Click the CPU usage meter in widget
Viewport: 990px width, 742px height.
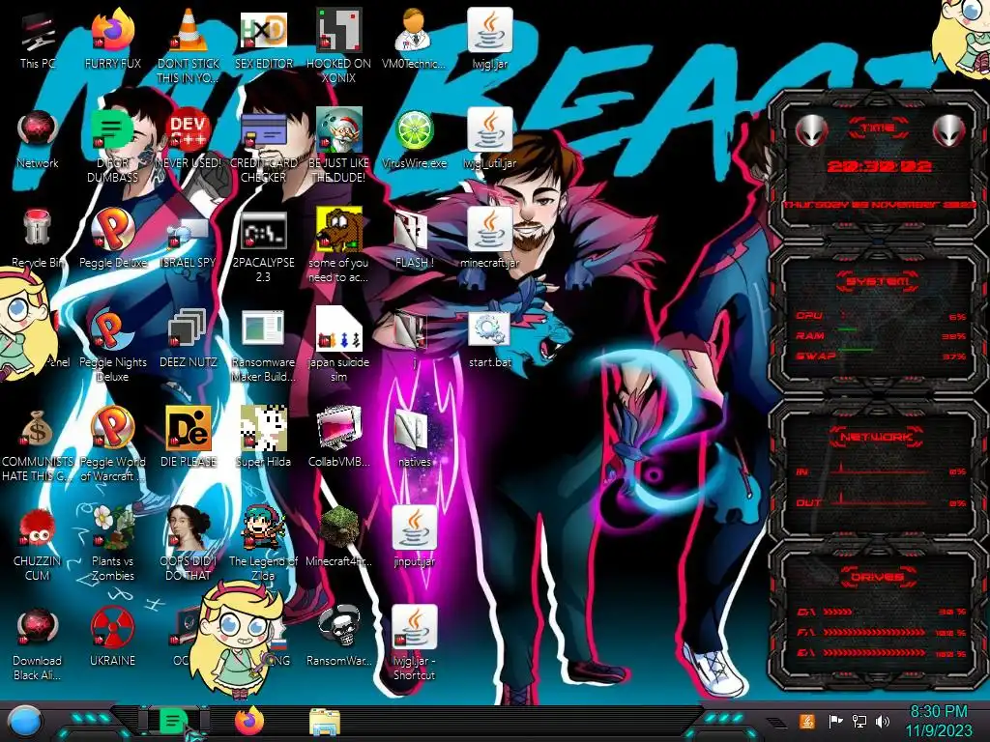882,316
